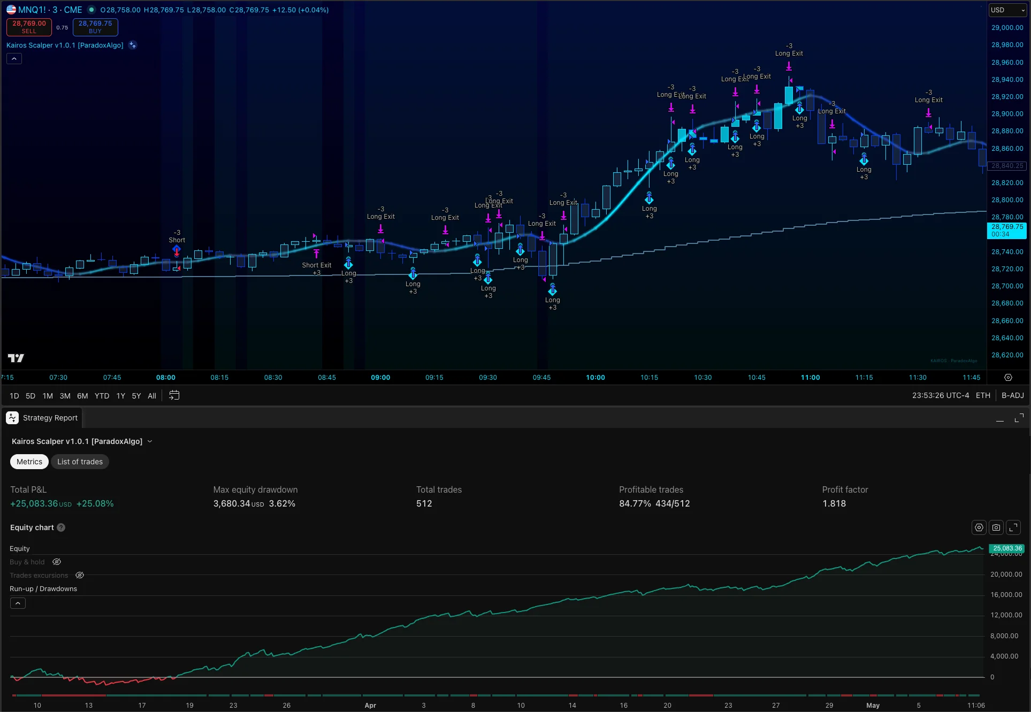Viewport: 1031px width, 712px height.
Task: Toggle the ETH session button
Action: pyautogui.click(x=983, y=396)
